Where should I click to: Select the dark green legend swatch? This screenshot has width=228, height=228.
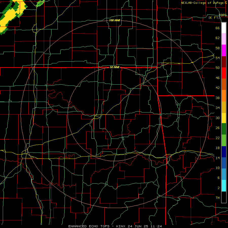pos(224,129)
